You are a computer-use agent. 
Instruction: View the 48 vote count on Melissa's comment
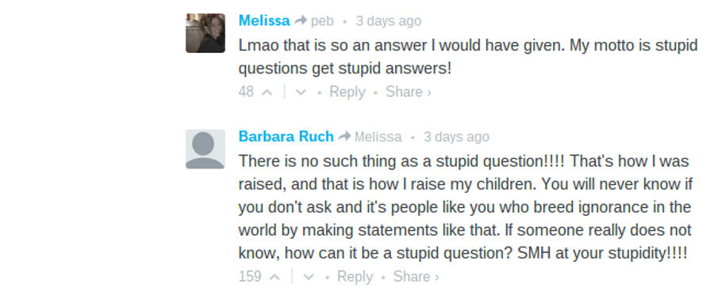[x=246, y=92]
